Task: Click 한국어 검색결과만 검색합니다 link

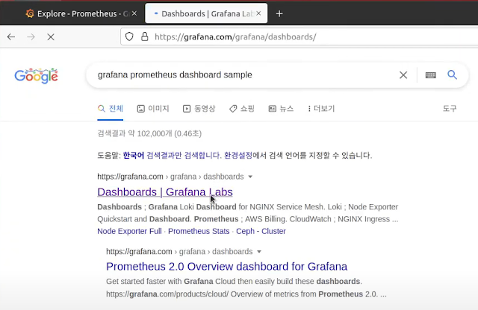Action: [171, 156]
